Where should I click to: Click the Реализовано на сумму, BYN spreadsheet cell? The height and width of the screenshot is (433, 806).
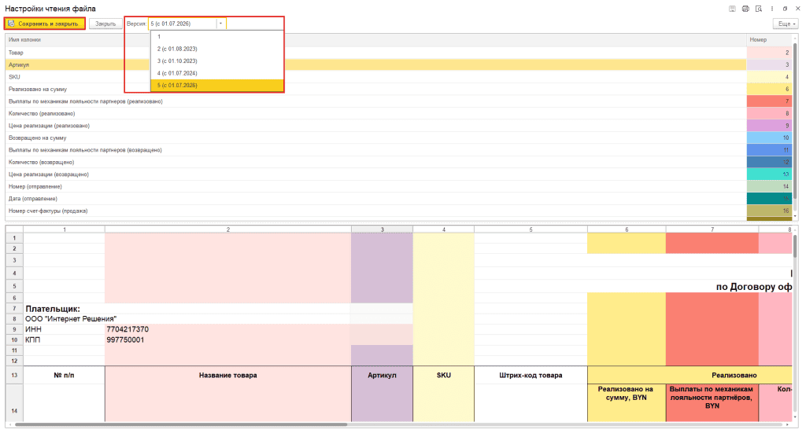click(627, 402)
